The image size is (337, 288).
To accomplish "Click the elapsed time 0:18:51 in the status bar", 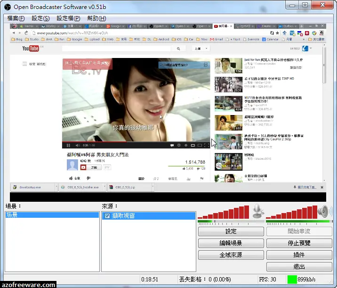I will pyautogui.click(x=150, y=280).
